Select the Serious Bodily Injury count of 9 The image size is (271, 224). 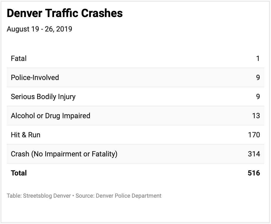[x=258, y=97]
